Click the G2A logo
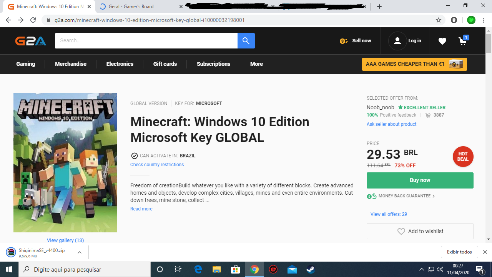 point(31,41)
